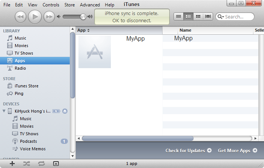Click the Next track fast-forward button
Screen dimensions: 264x168
click(49, 17)
